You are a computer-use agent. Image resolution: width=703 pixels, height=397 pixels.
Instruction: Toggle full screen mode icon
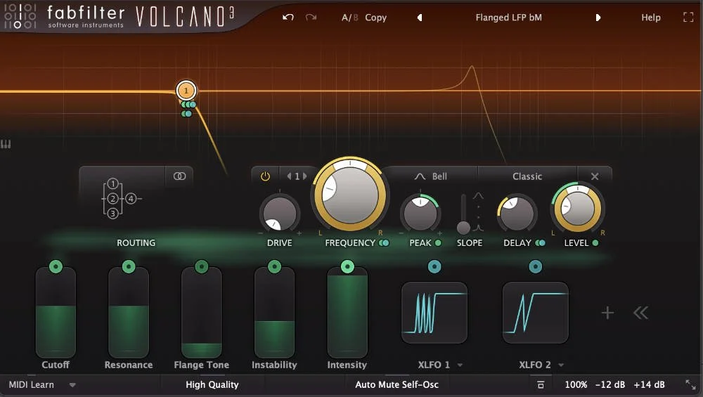pyautogui.click(x=688, y=18)
